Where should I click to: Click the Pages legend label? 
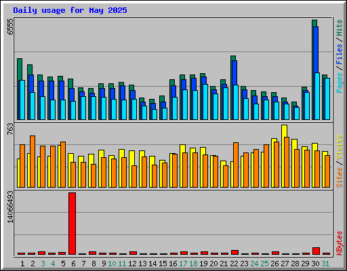[340, 83]
